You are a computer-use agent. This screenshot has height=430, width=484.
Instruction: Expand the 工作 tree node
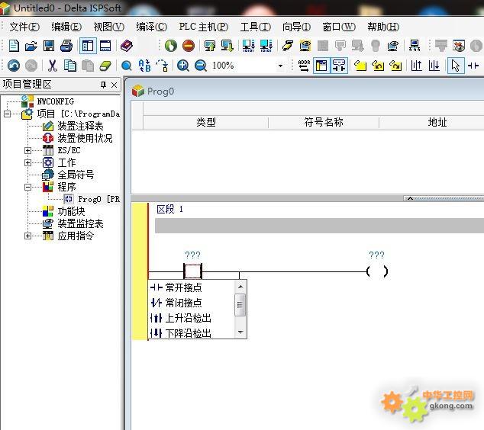tap(27, 162)
